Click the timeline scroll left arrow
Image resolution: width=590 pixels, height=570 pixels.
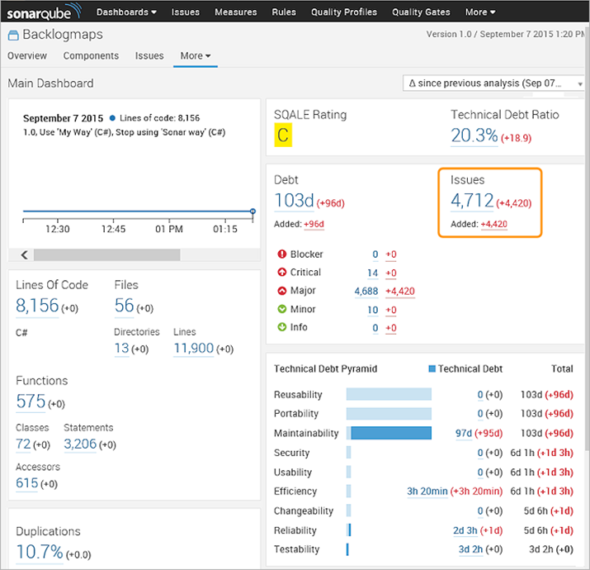pyautogui.click(x=24, y=254)
